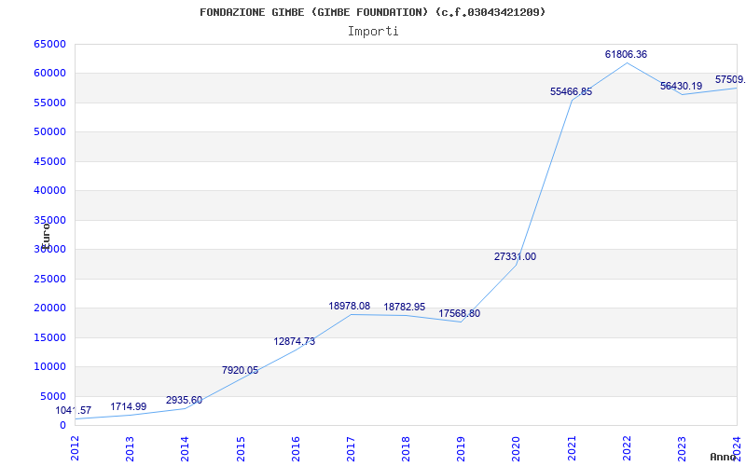
Task: Click the 55000 y-axis tick label
Action: coord(49,103)
